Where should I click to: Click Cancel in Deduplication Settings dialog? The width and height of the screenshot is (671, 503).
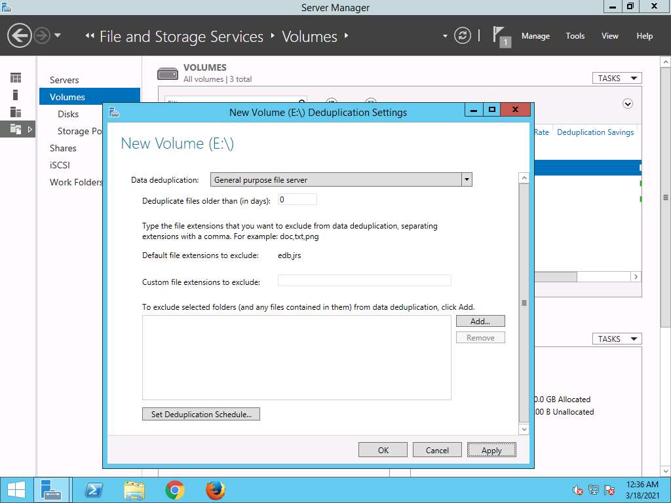click(x=437, y=450)
